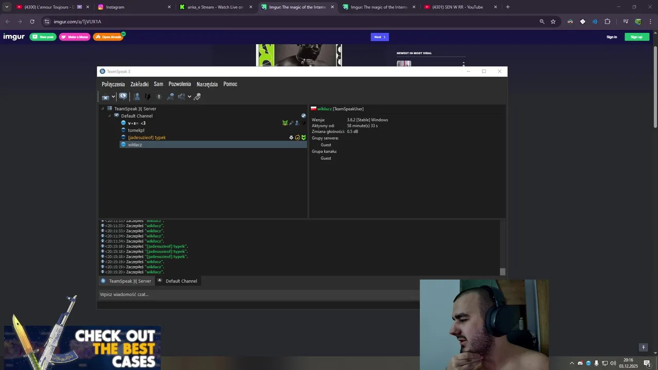Open the browser three-dot menu
Viewport: 658px width, 370px height.
click(x=651, y=22)
